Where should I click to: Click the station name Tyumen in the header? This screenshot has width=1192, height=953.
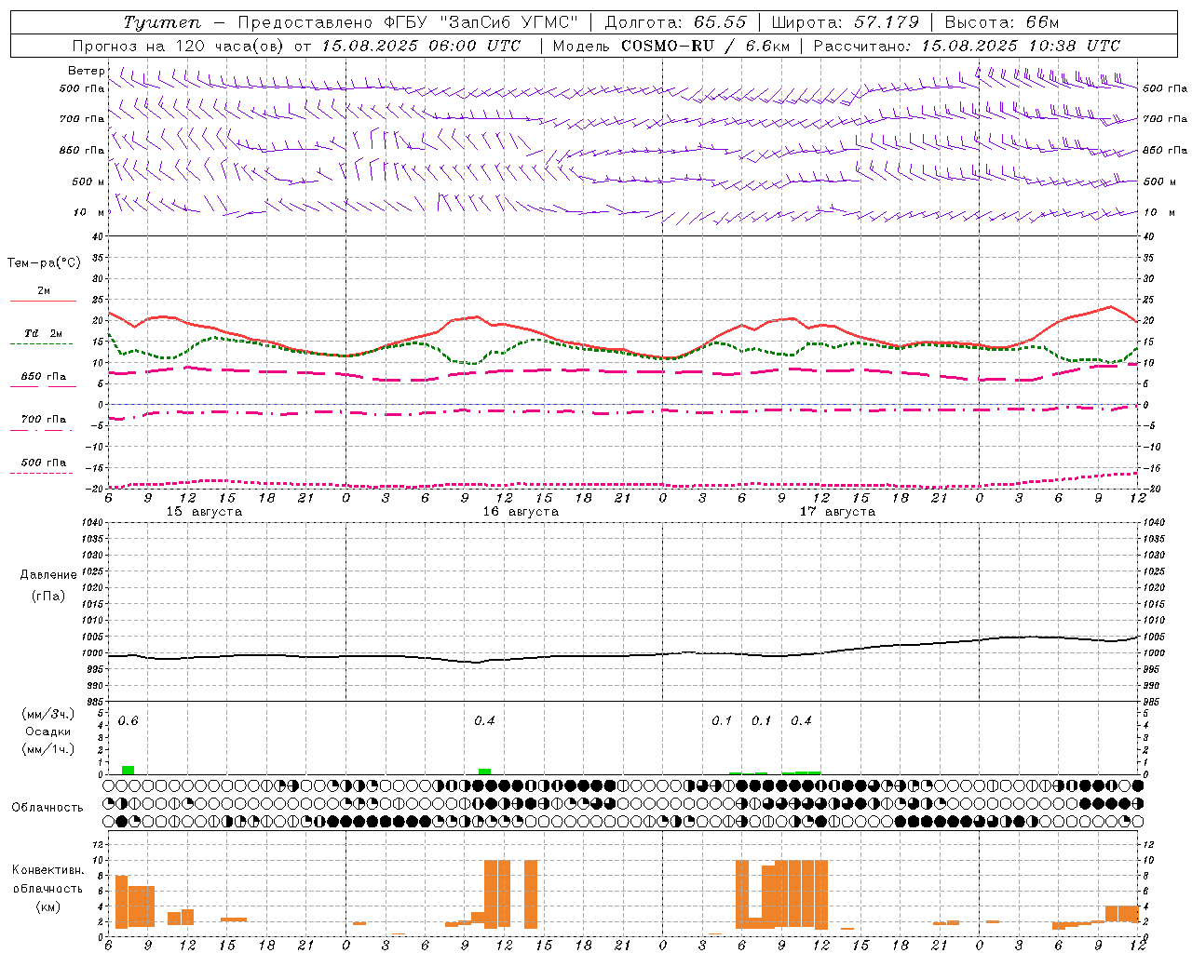coord(161,22)
